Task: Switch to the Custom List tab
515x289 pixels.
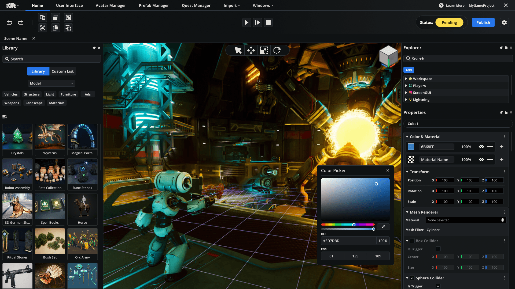Action: [62, 71]
